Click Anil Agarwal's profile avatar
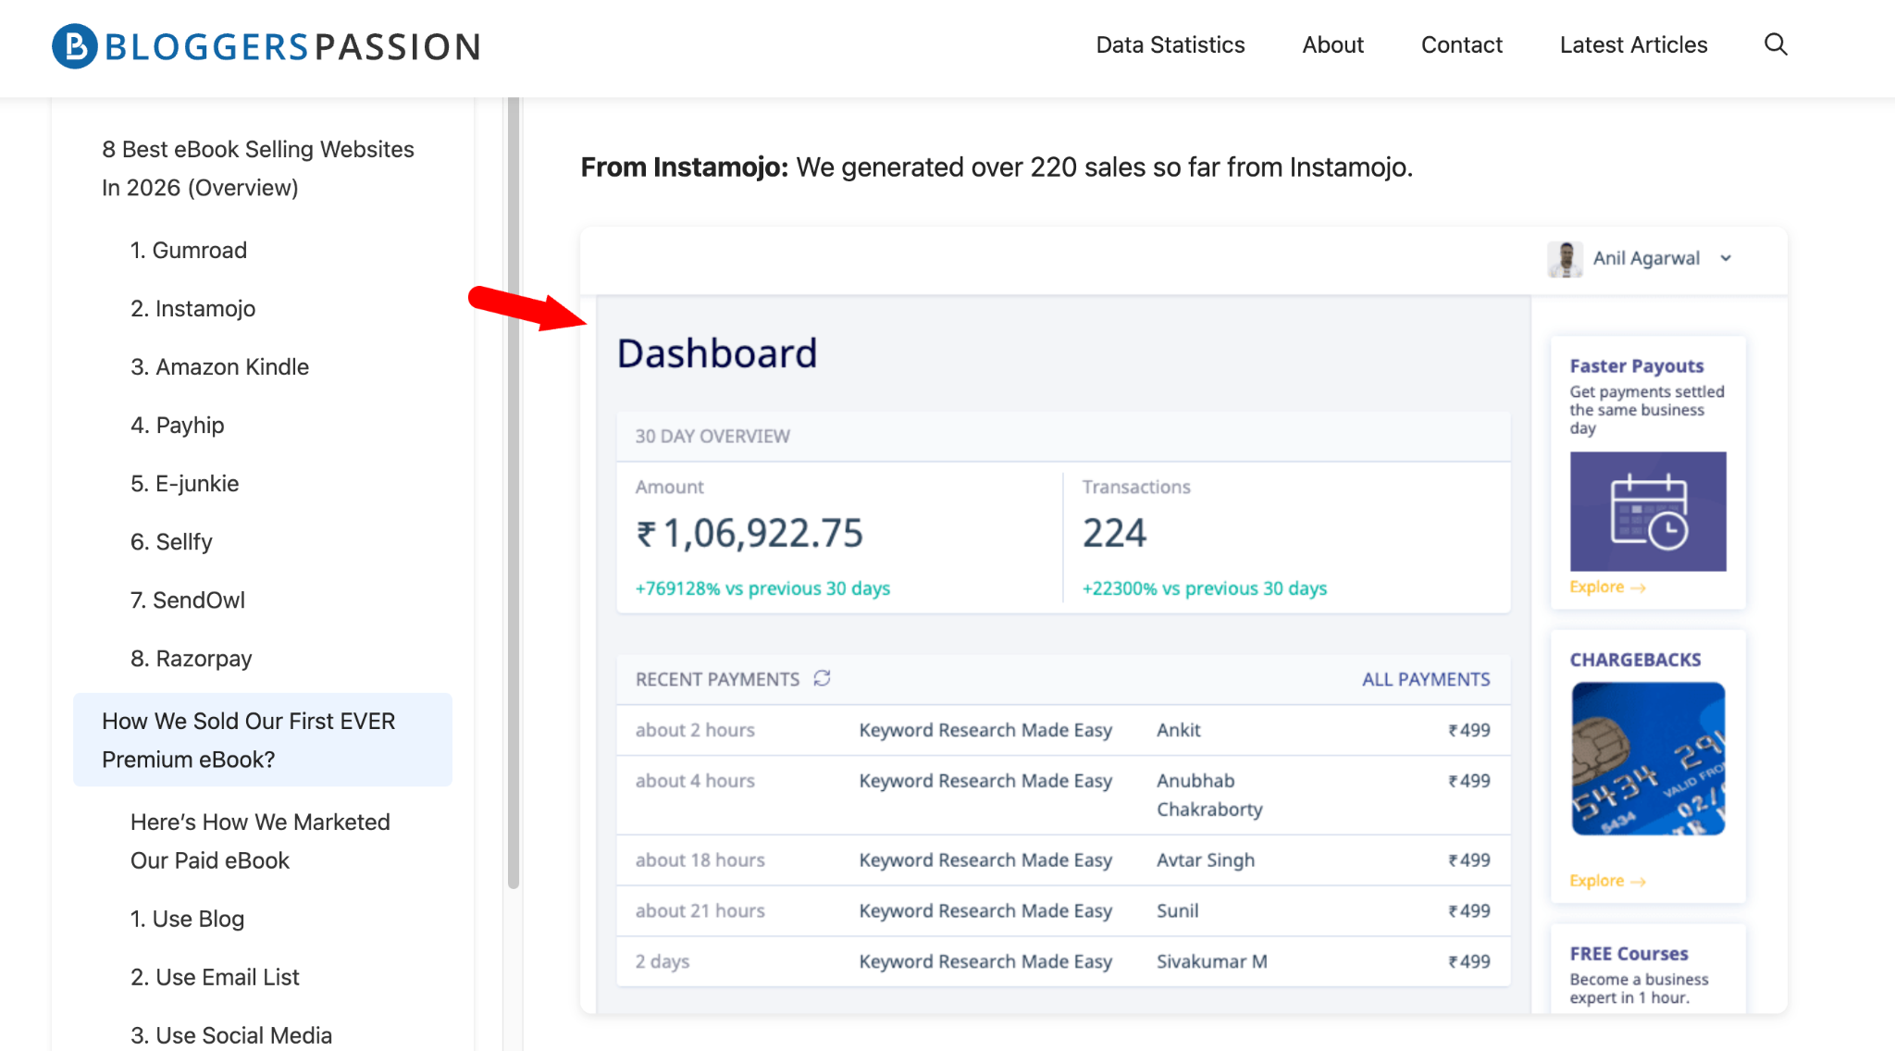Image resolution: width=1895 pixels, height=1051 pixels. 1565,258
